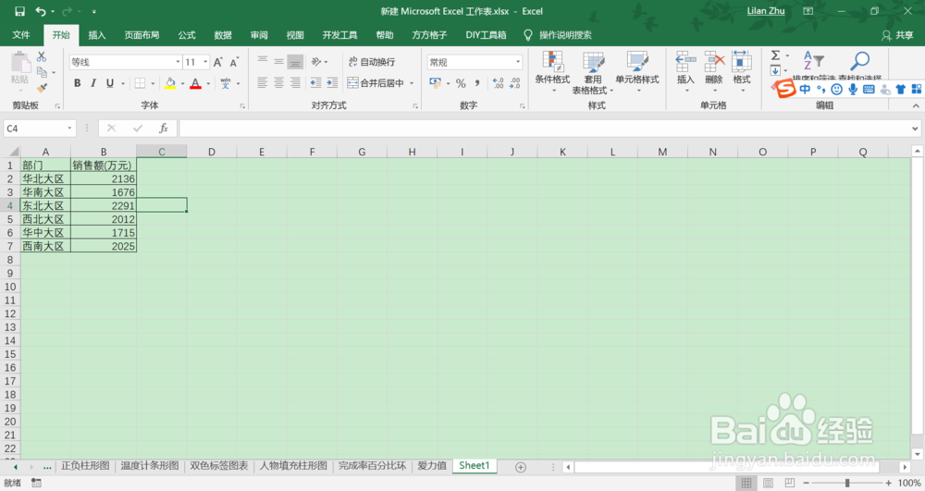Viewport: 925px width, 491px height.
Task: Click the new sheet plus icon
Action: pyautogui.click(x=520, y=467)
